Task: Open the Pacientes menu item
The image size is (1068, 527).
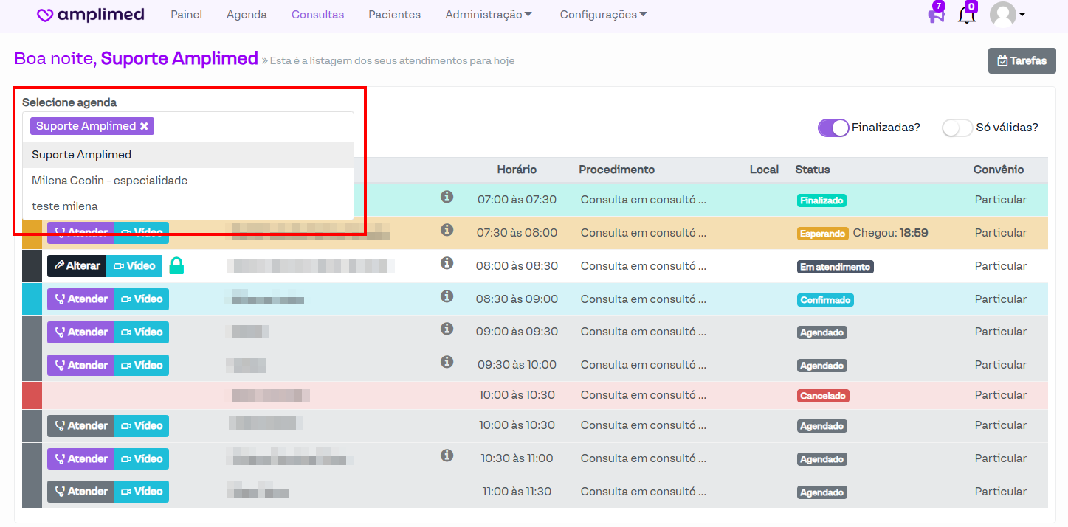Action: (394, 15)
